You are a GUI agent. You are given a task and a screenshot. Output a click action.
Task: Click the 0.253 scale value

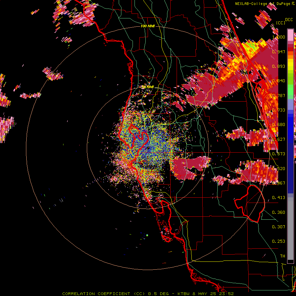279,241
